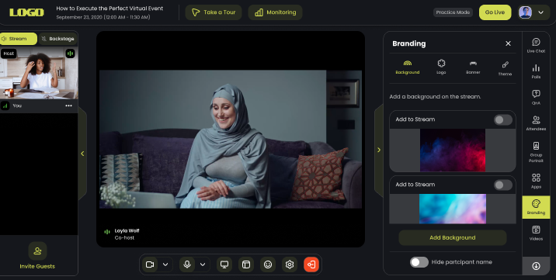This screenshot has width=556, height=280.
Task: Click the red leave stream icon
Action: click(311, 264)
